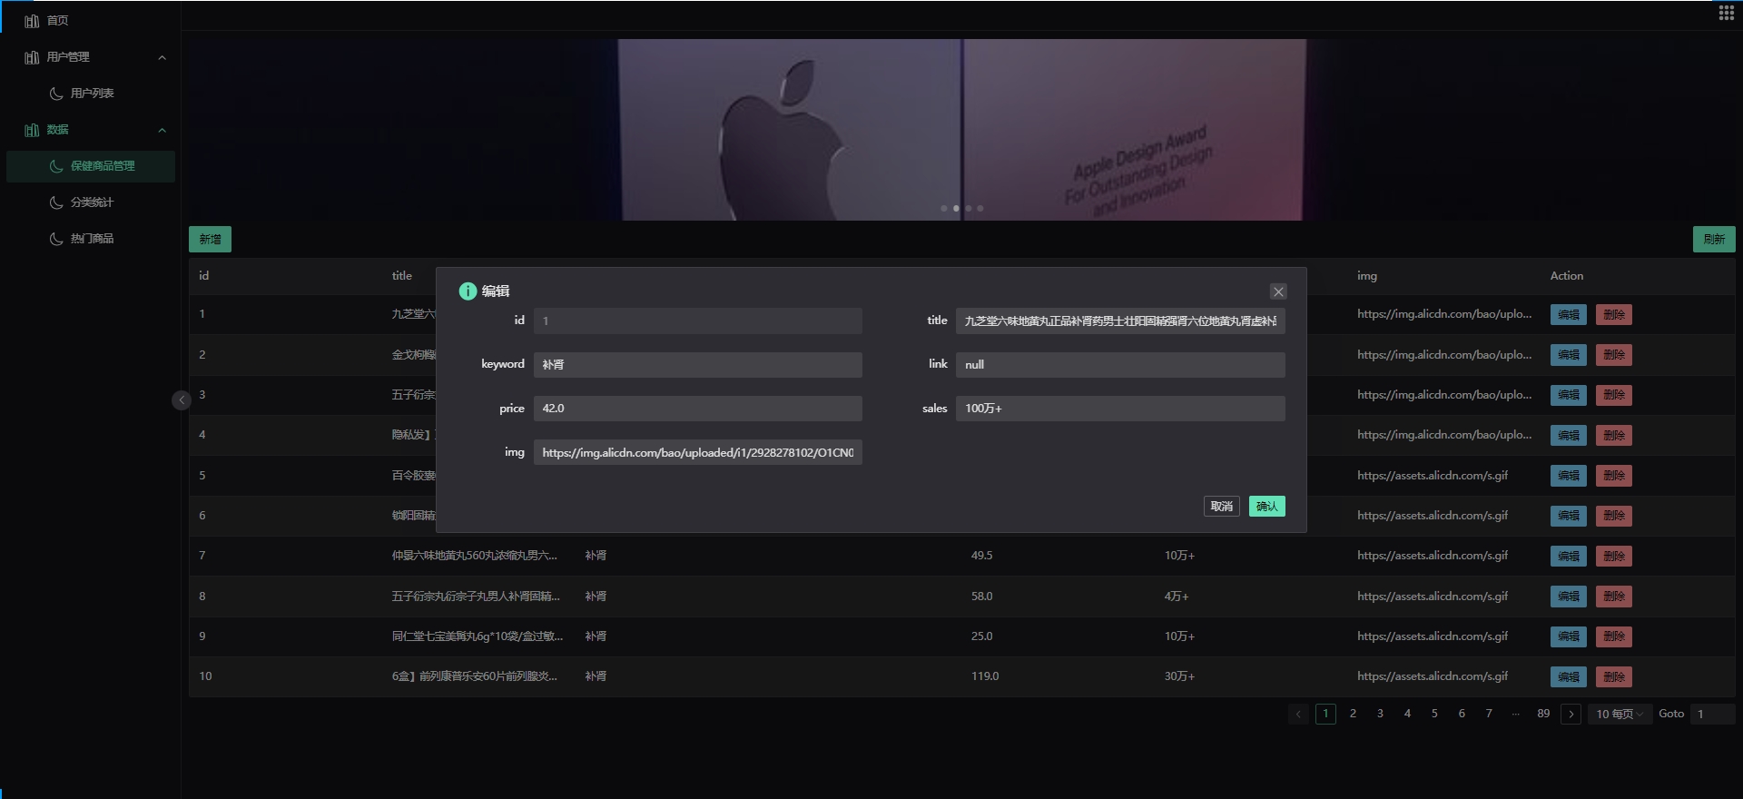Click row 10 img link assets.alicdn.com/s.gif
The height and width of the screenshot is (799, 1743).
(x=1433, y=676)
